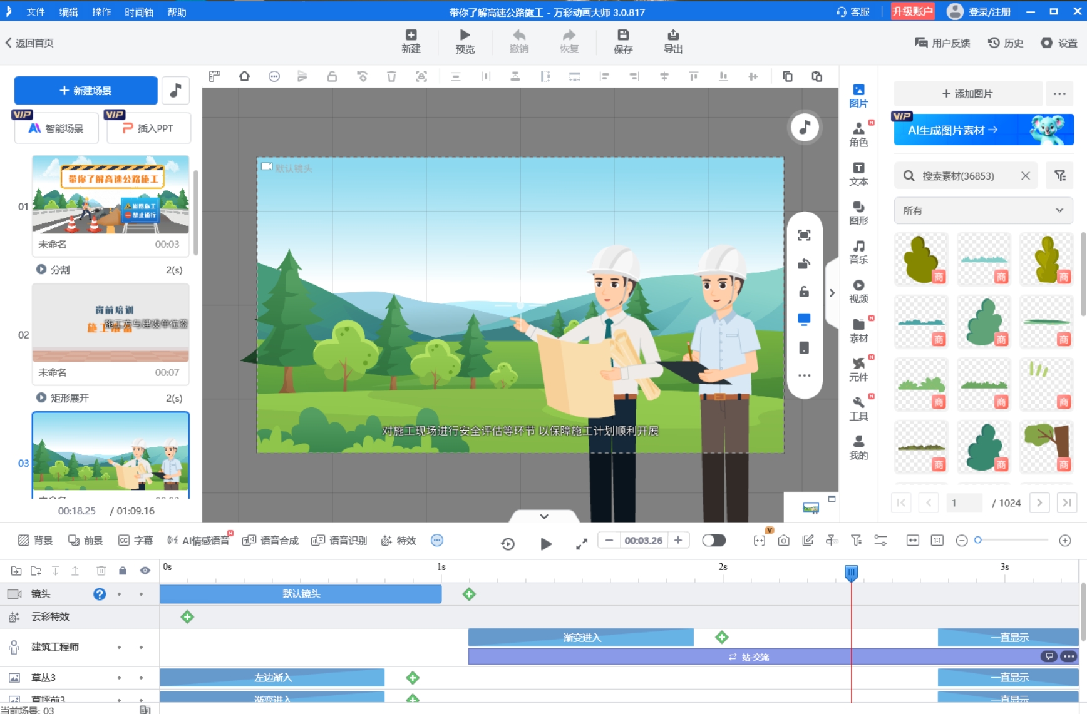Toggle the eye visibility icon in timeline header

[x=145, y=571]
